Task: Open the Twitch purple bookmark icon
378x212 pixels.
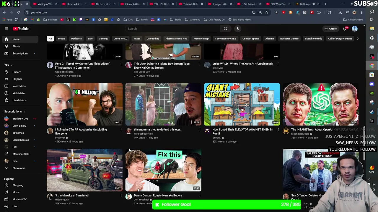Action: 81,20
